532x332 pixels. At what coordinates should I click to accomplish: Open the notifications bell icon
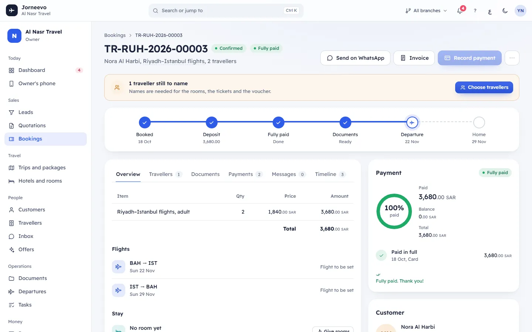(460, 11)
